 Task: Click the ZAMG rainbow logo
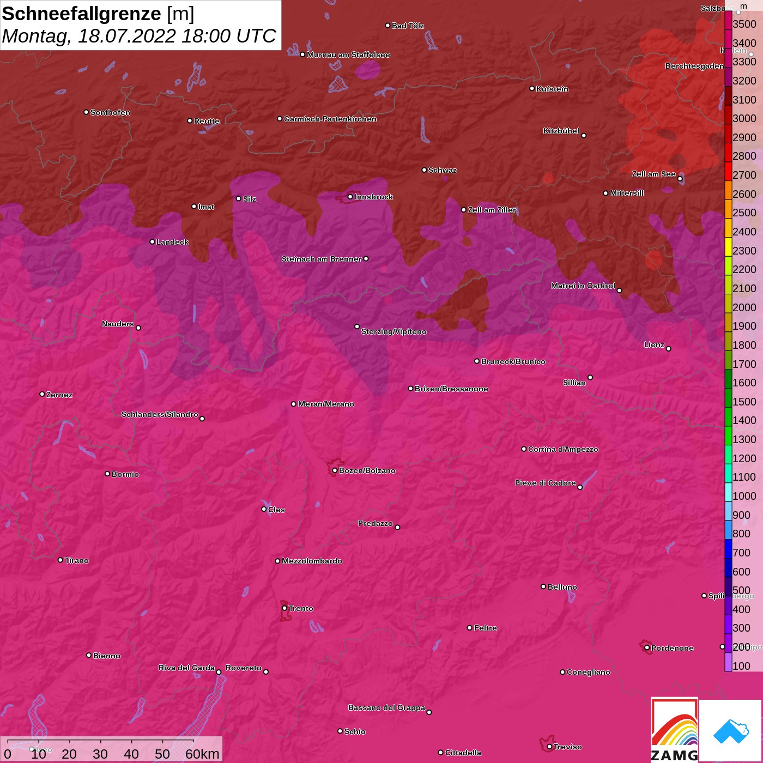coord(674,730)
